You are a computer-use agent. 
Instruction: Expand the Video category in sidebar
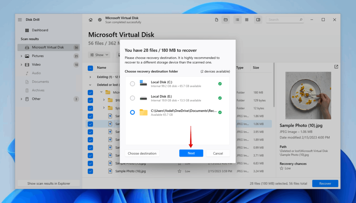click(21, 65)
